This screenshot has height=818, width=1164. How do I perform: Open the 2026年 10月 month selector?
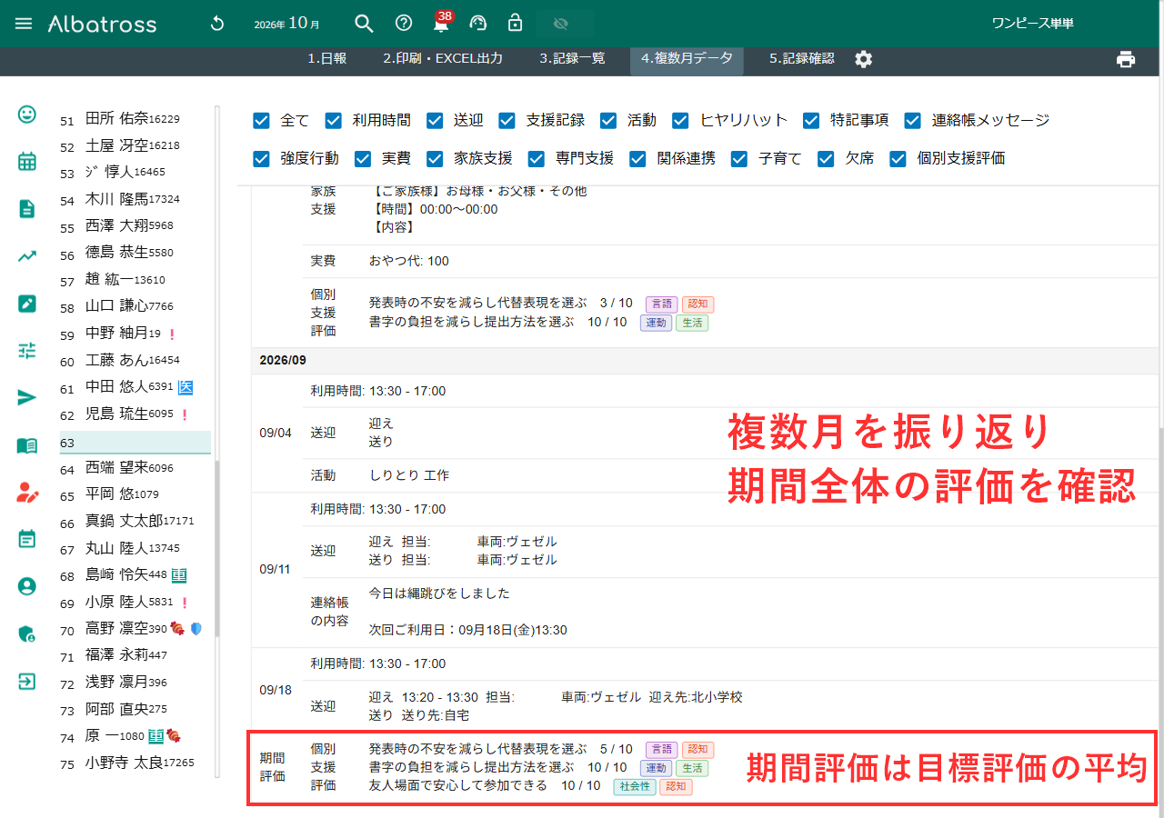[x=287, y=24]
